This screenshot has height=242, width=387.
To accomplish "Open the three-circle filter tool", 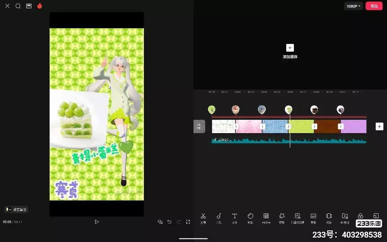I will pyautogui.click(x=360, y=216).
